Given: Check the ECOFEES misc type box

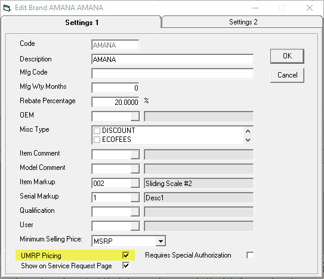Looking at the screenshot, I should (x=97, y=140).
